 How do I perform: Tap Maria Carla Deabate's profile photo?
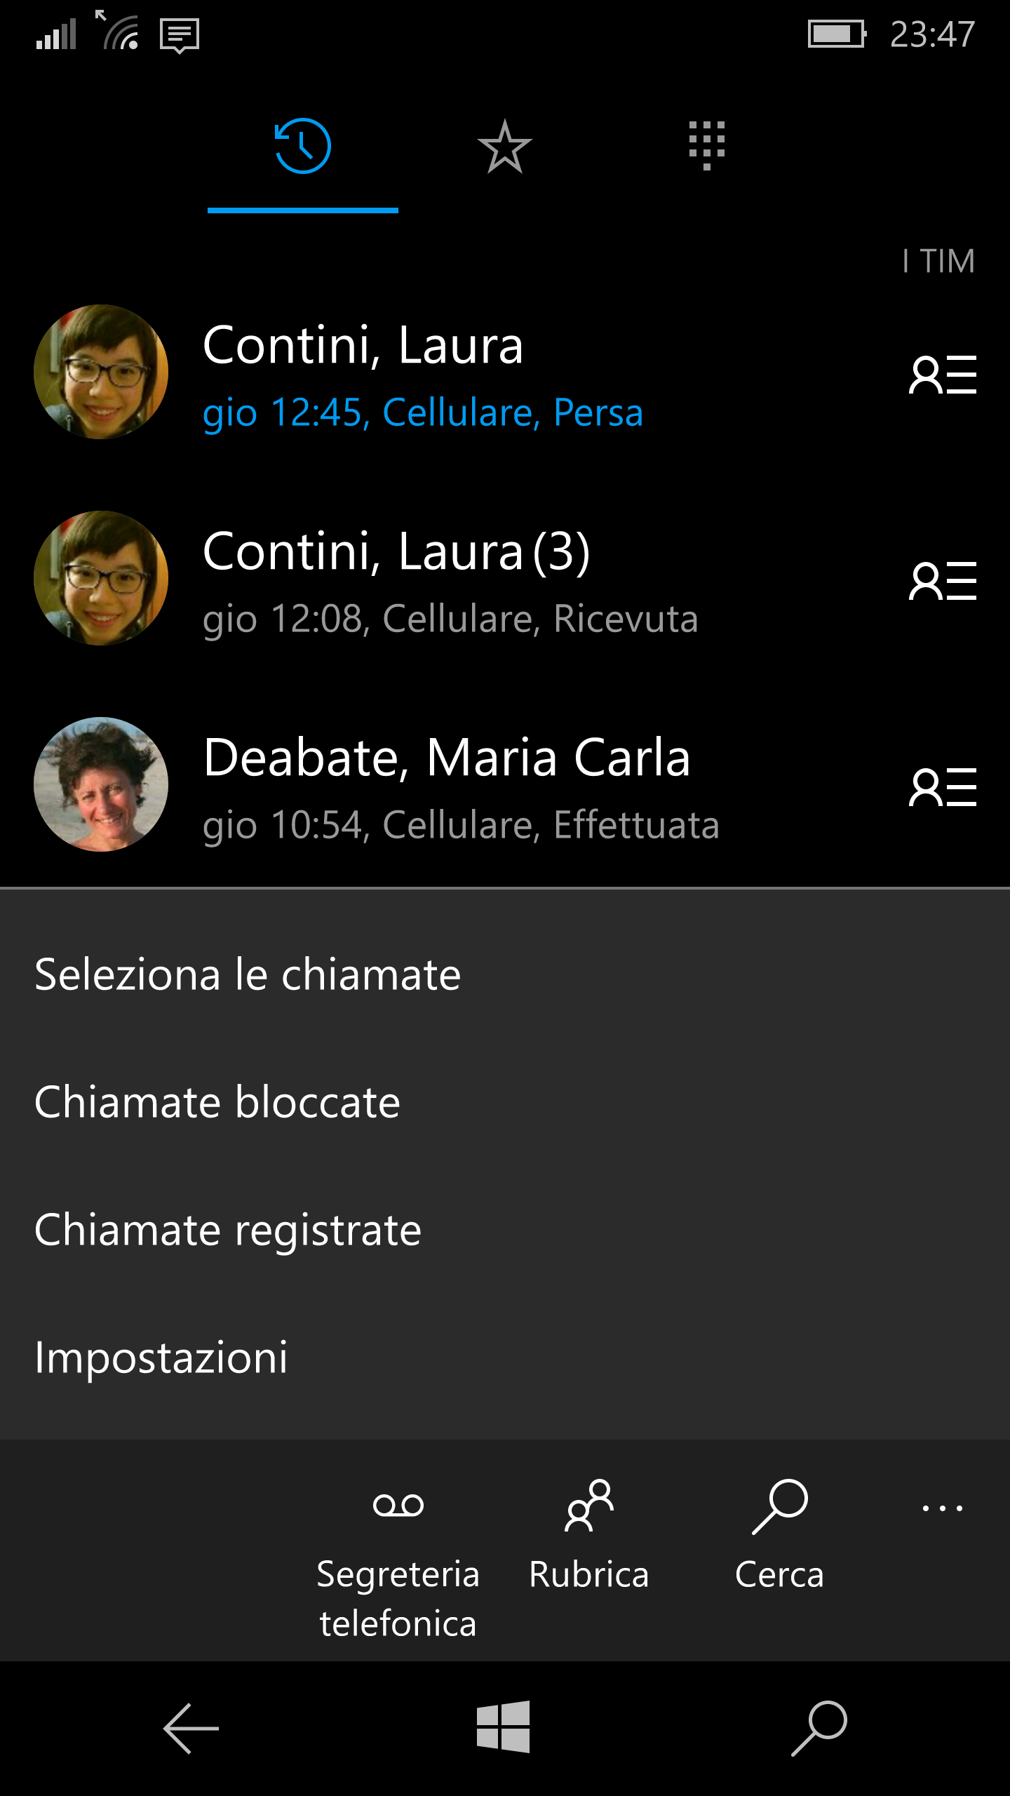point(101,784)
